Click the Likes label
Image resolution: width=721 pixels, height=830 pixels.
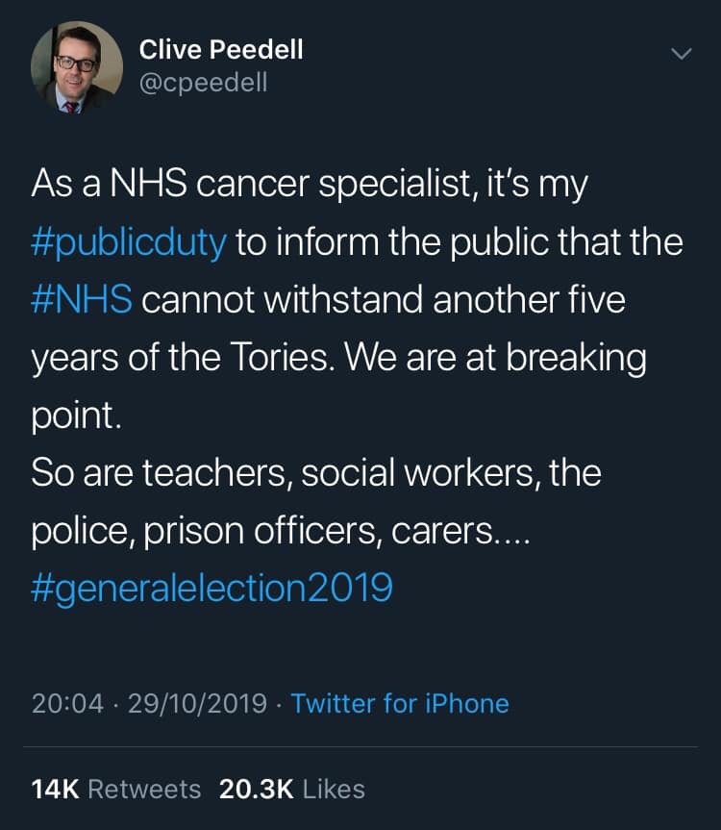pyautogui.click(x=334, y=789)
